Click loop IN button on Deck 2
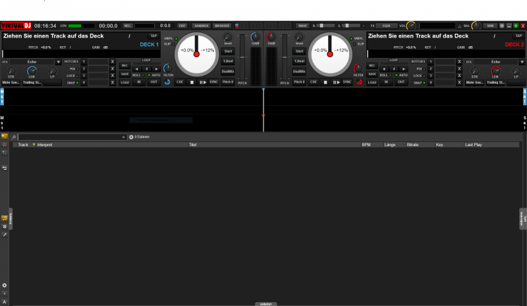 tap(386, 82)
